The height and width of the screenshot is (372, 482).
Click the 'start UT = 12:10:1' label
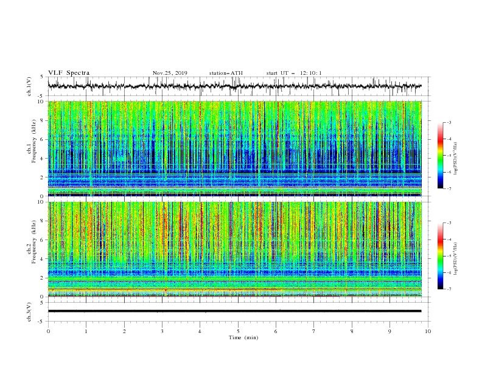pos(294,73)
